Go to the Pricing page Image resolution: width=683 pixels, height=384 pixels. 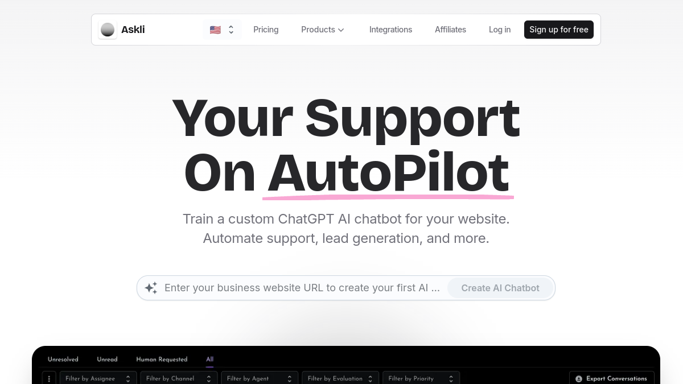(x=266, y=30)
